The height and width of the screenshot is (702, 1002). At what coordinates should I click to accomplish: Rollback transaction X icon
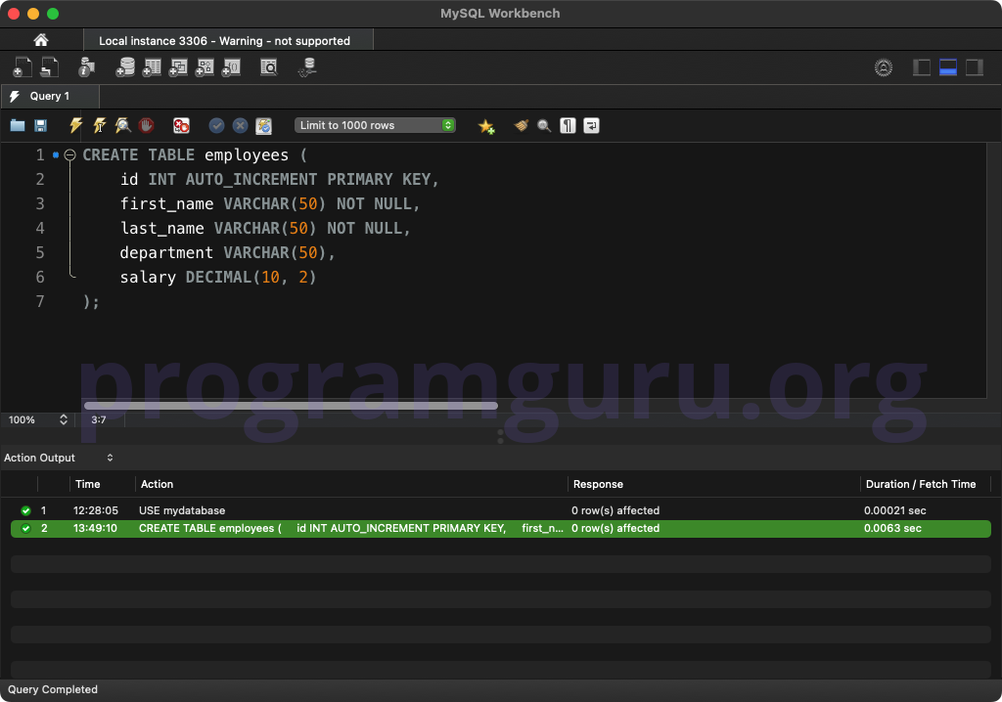point(240,125)
